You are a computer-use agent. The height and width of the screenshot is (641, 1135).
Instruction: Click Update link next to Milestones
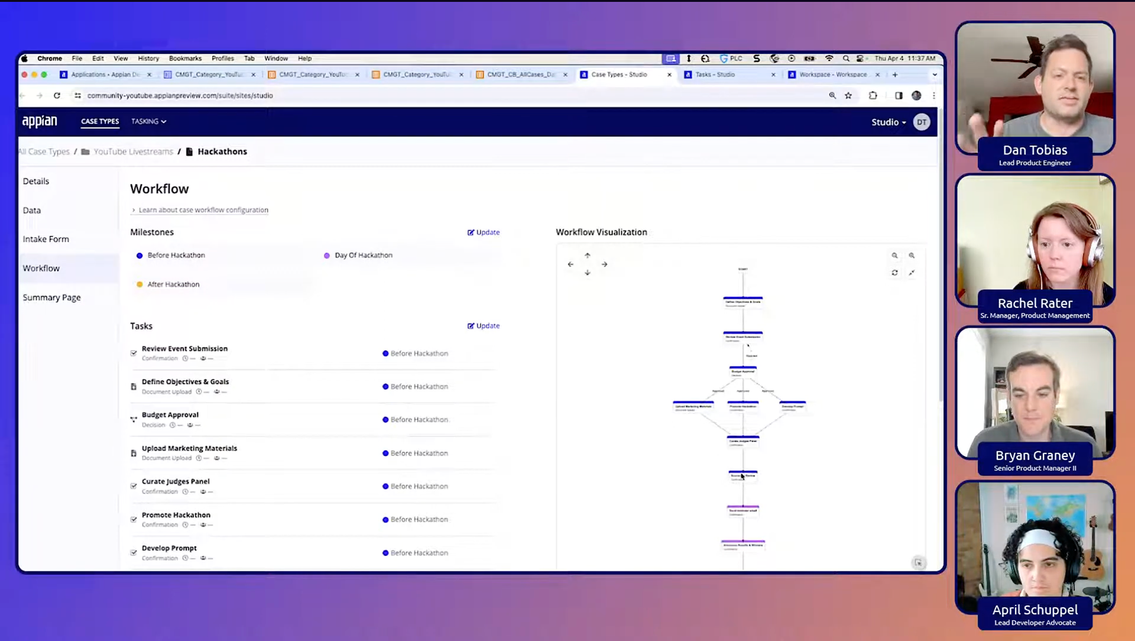[x=484, y=232]
